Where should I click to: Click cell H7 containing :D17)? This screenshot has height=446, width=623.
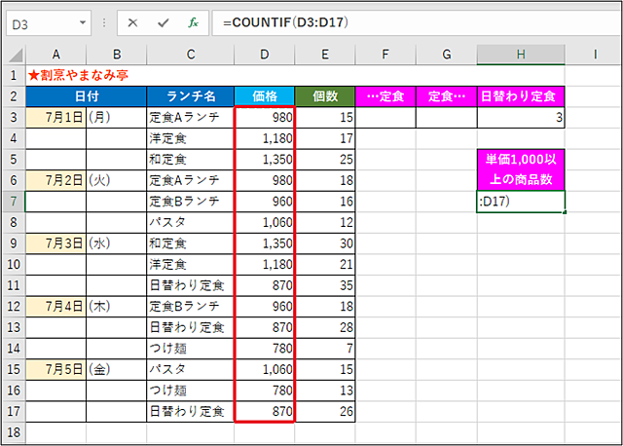pyautogui.click(x=521, y=202)
